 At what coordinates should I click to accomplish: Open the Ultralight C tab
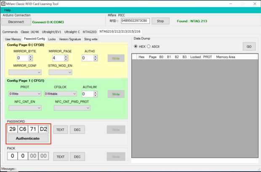(x=72, y=32)
